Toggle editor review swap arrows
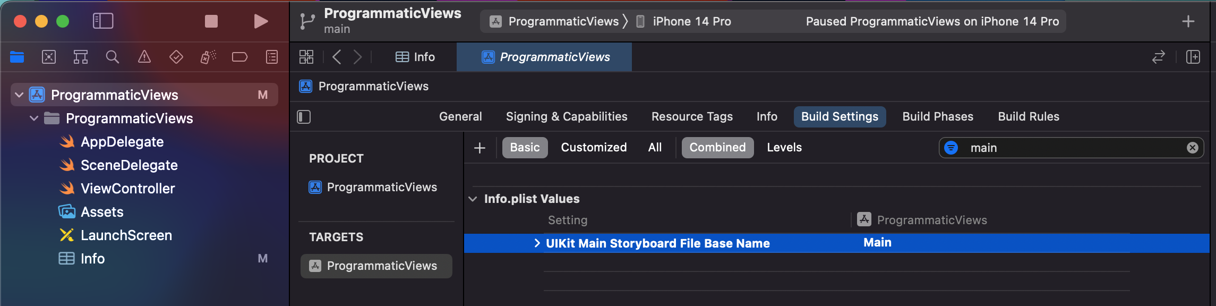The width and height of the screenshot is (1216, 306). click(x=1159, y=57)
